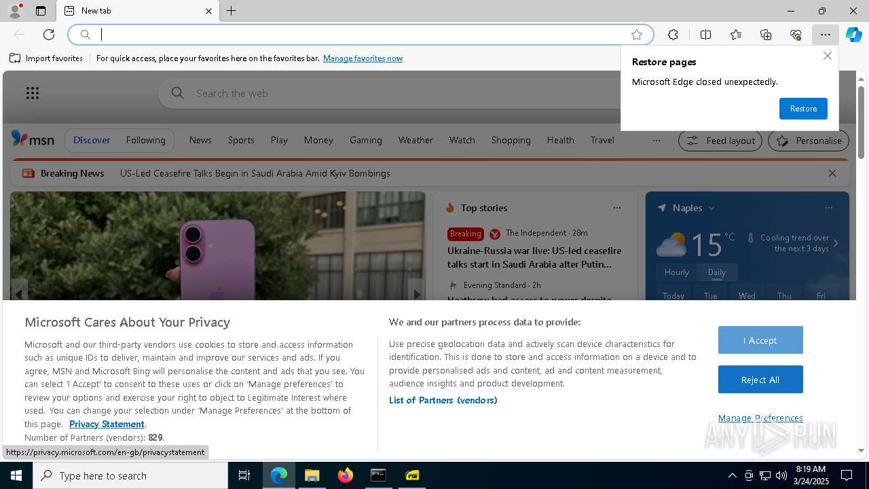The height and width of the screenshot is (489, 869).
Task: Launch the Copilot icon
Action: click(853, 35)
